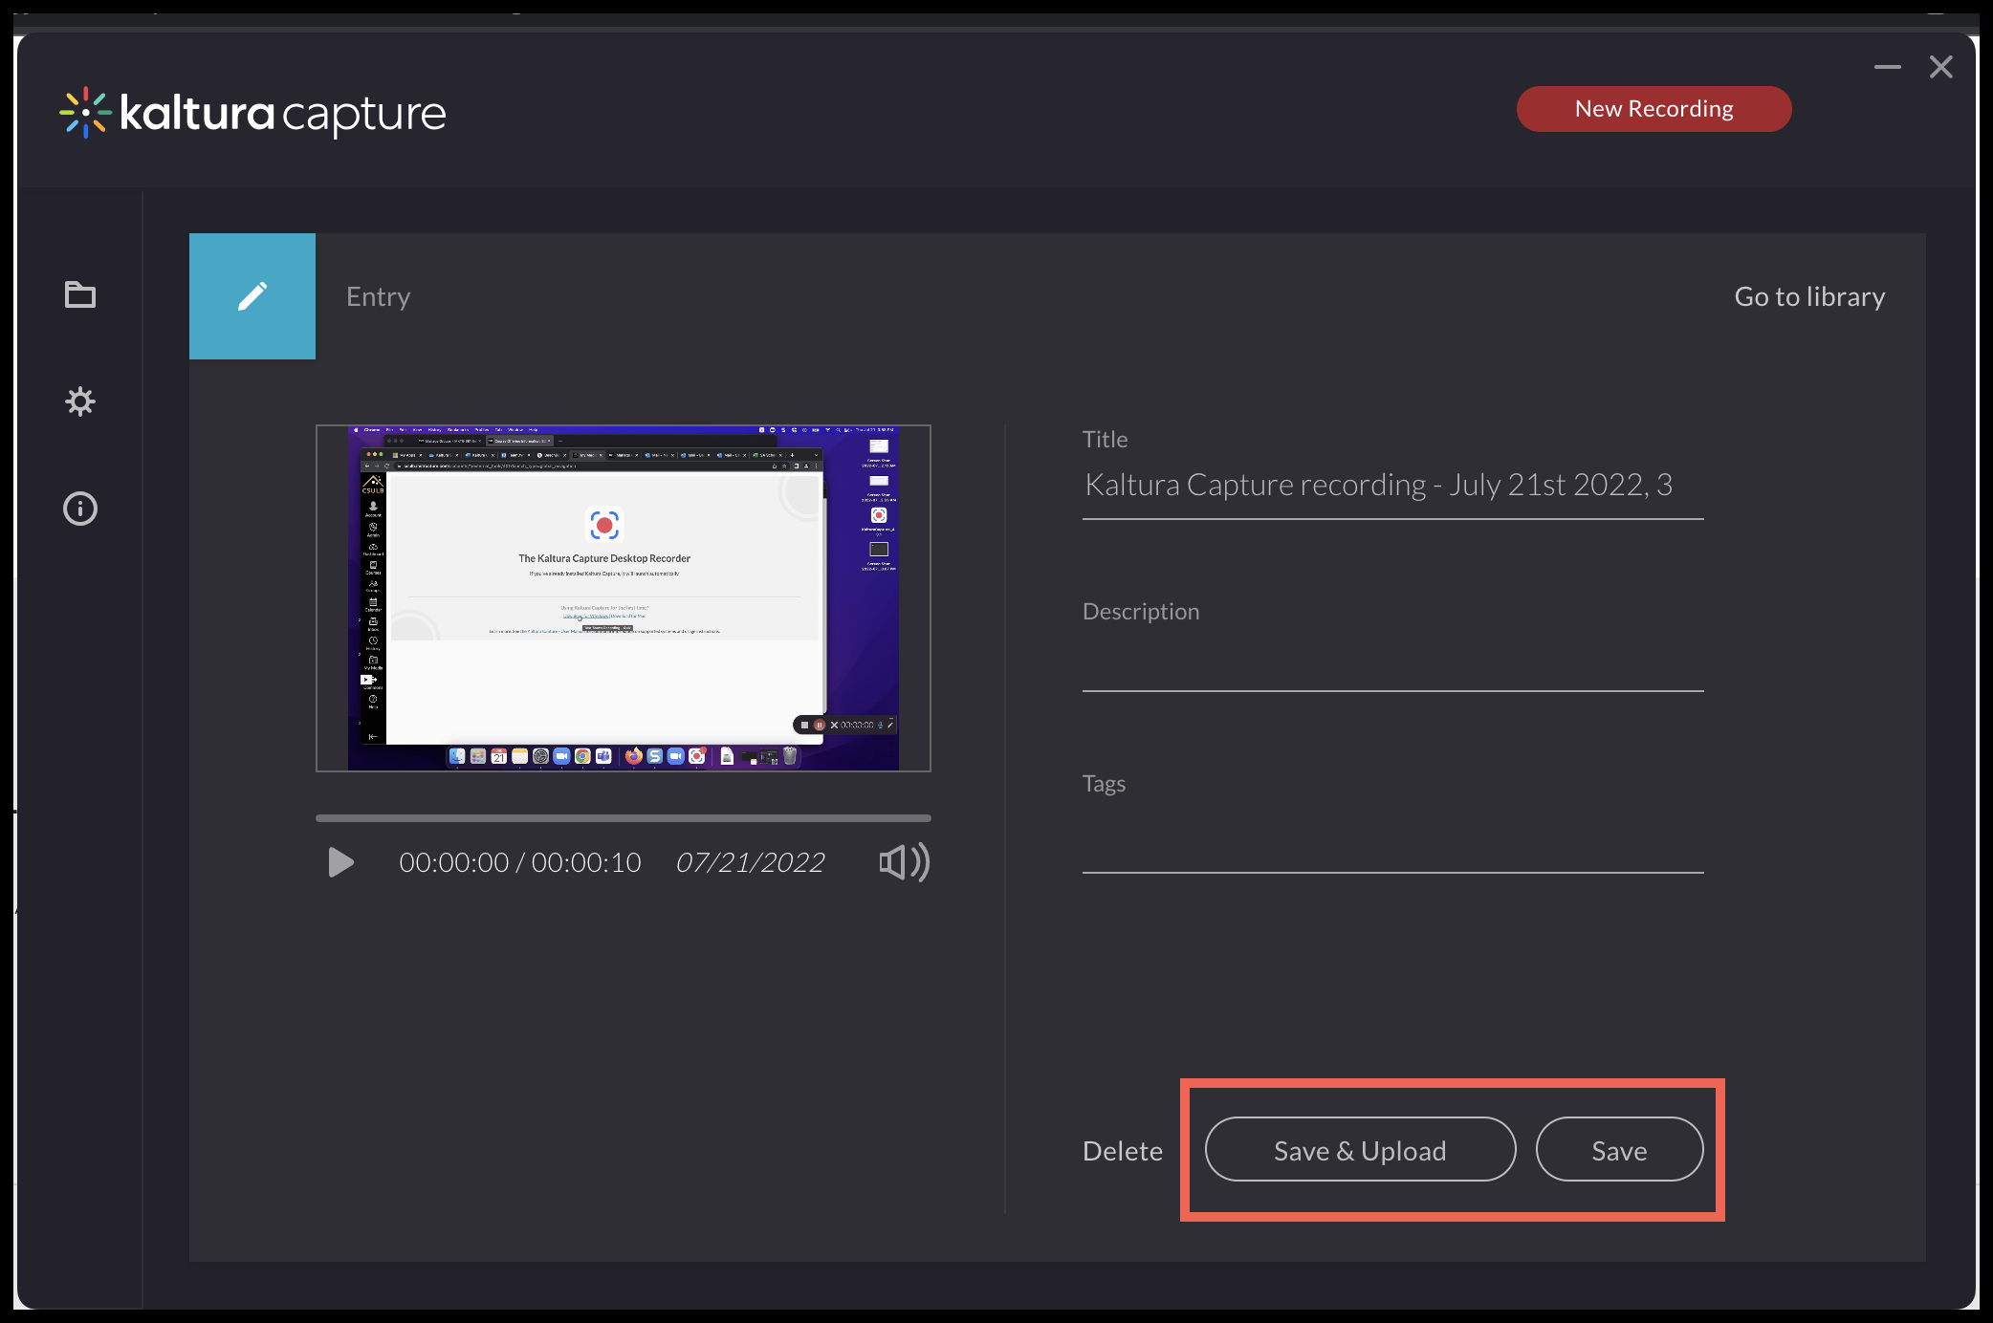The height and width of the screenshot is (1323, 1993).
Task: Click the recording preview thumbnail
Action: click(x=624, y=598)
